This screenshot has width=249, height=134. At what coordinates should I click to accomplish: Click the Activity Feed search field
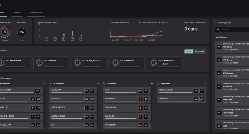(233, 29)
